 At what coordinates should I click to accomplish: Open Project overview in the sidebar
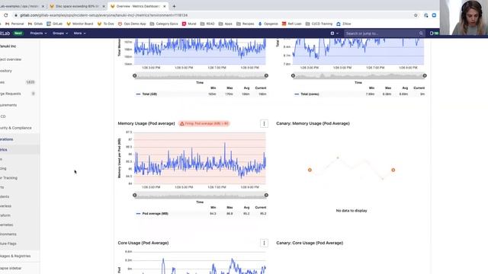tap(11, 59)
